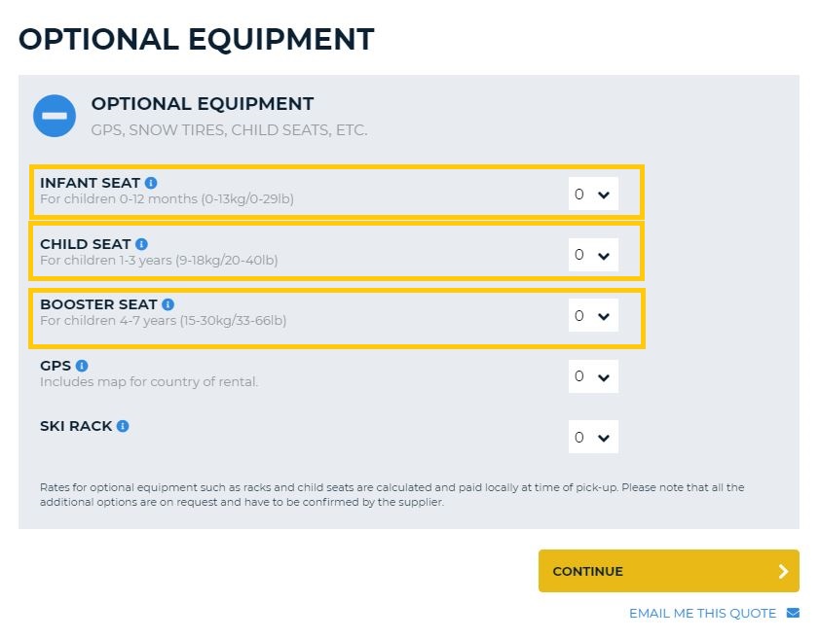
Task: Click the Booster Seat label text
Action: pos(98,304)
